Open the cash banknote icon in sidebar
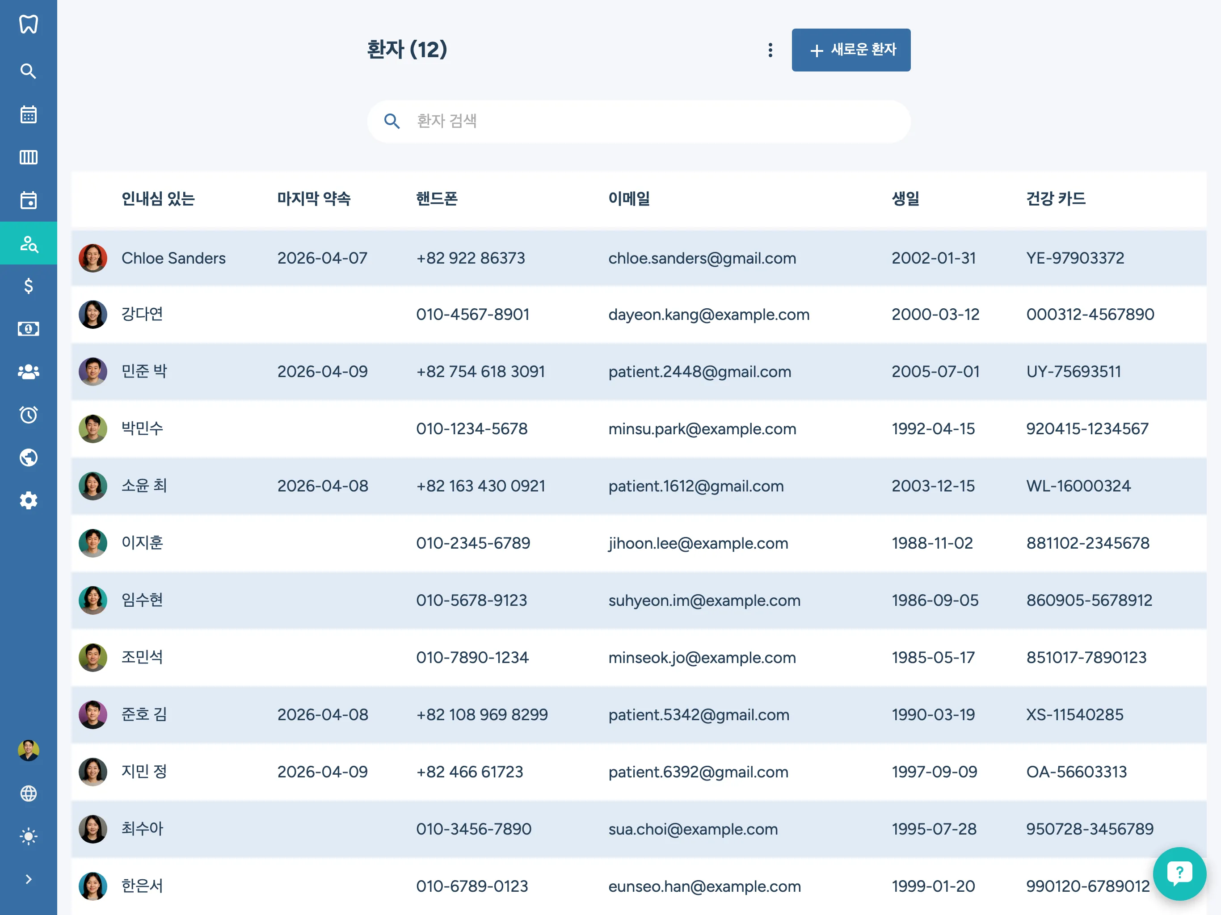Image resolution: width=1221 pixels, height=915 pixels. tap(28, 329)
